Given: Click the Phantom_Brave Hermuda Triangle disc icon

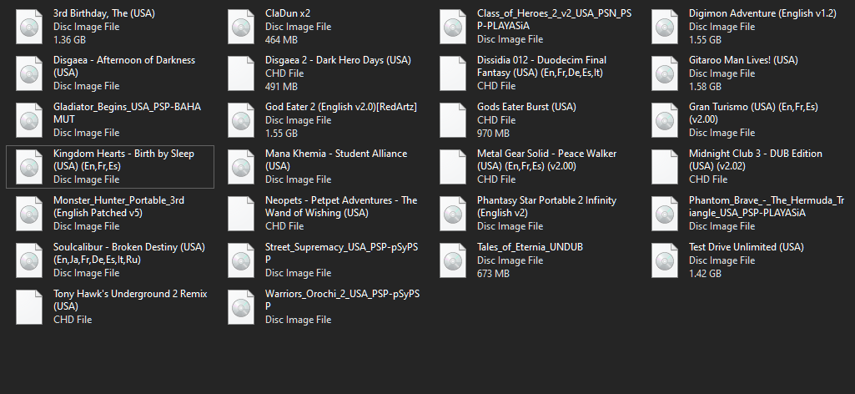Looking at the screenshot, I should click(x=665, y=214).
